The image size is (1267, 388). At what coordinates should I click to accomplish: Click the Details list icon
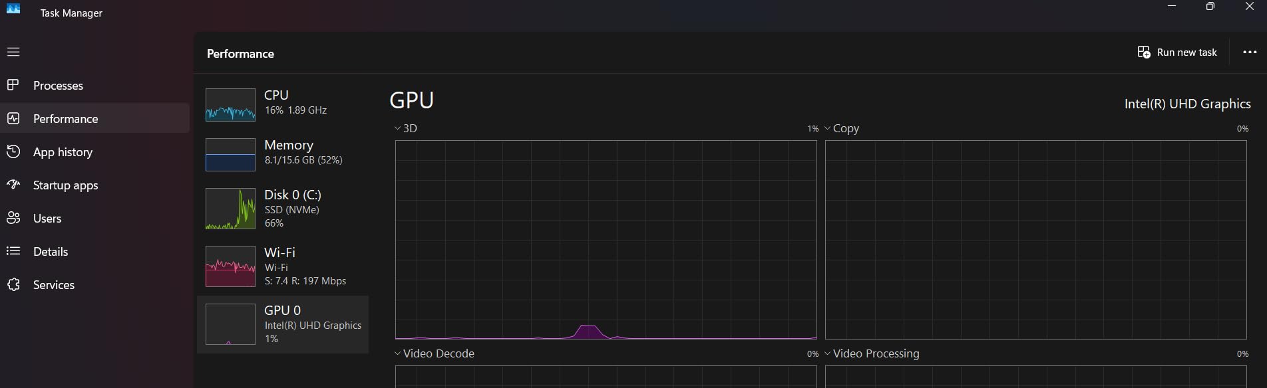(13, 251)
